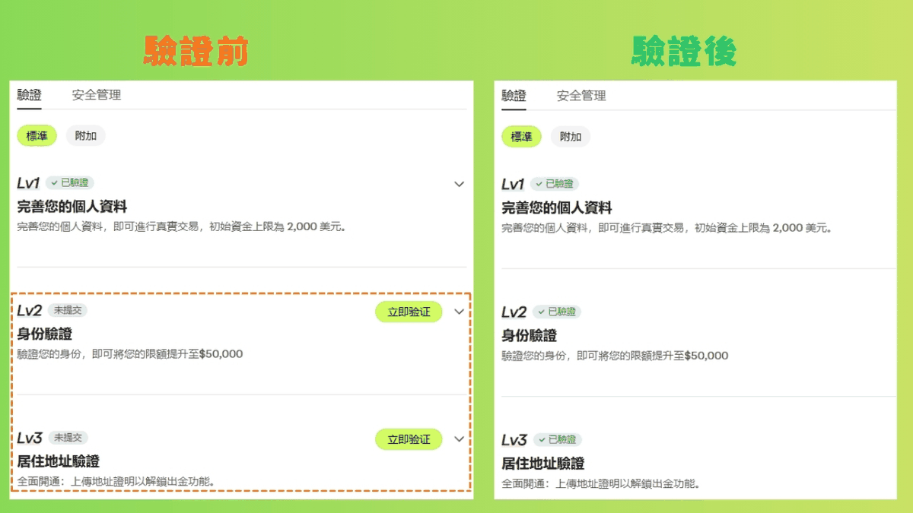Click Lv2 已驗證 badge in right 驗證後 panel
Viewport: 913px width, 513px height.
[x=556, y=312]
